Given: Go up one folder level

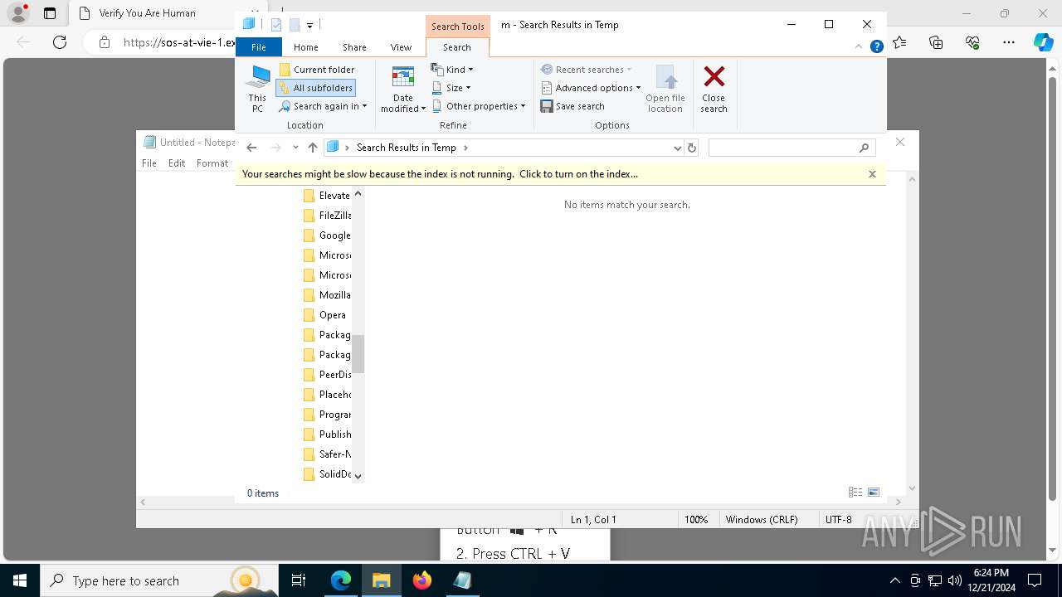Looking at the screenshot, I should tap(312, 148).
